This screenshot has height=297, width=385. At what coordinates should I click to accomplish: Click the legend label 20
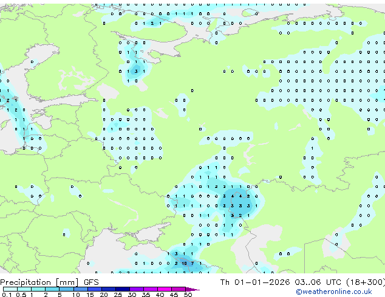tap(104, 295)
